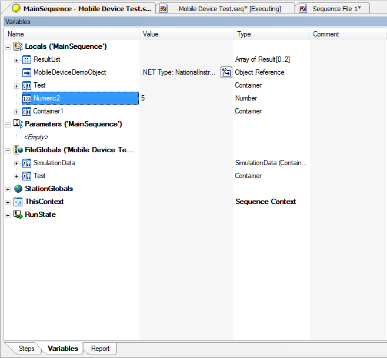Image resolution: width=387 pixels, height=358 pixels.
Task: Click the RunState icon
Action: click(18, 215)
